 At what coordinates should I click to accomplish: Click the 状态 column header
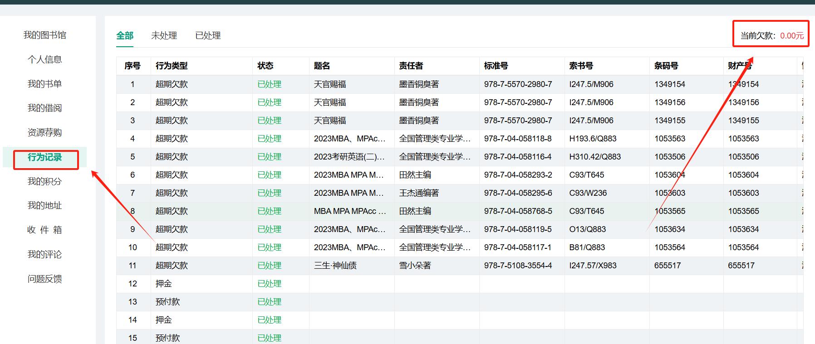(265, 66)
